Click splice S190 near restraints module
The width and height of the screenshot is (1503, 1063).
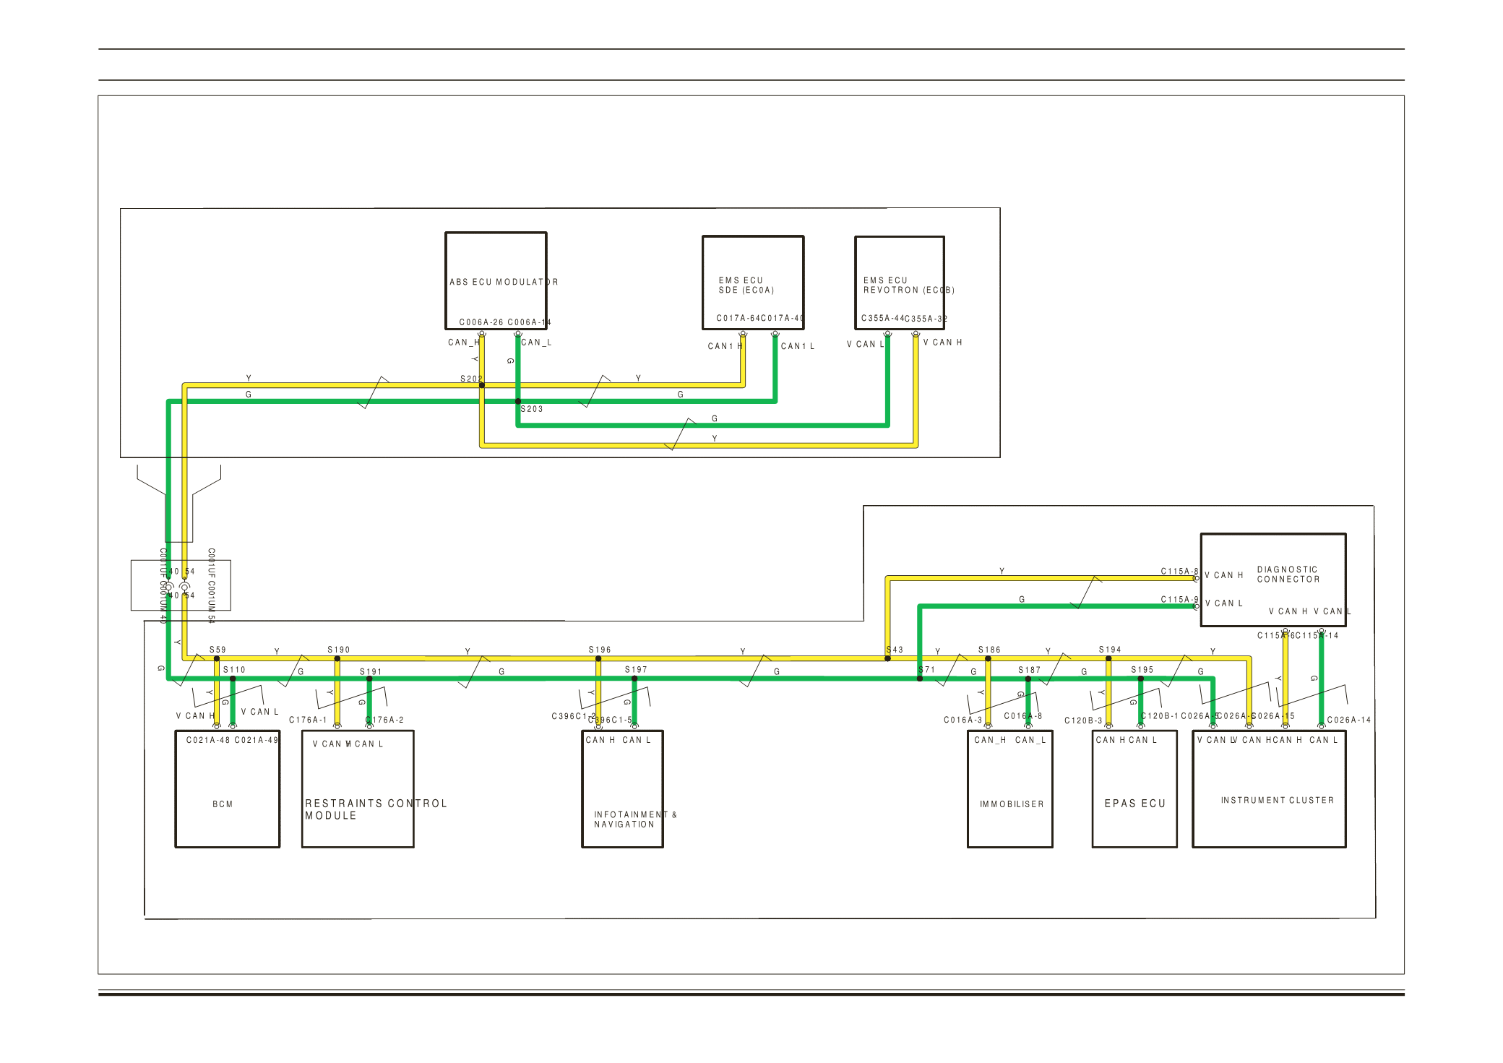pyautogui.click(x=337, y=658)
